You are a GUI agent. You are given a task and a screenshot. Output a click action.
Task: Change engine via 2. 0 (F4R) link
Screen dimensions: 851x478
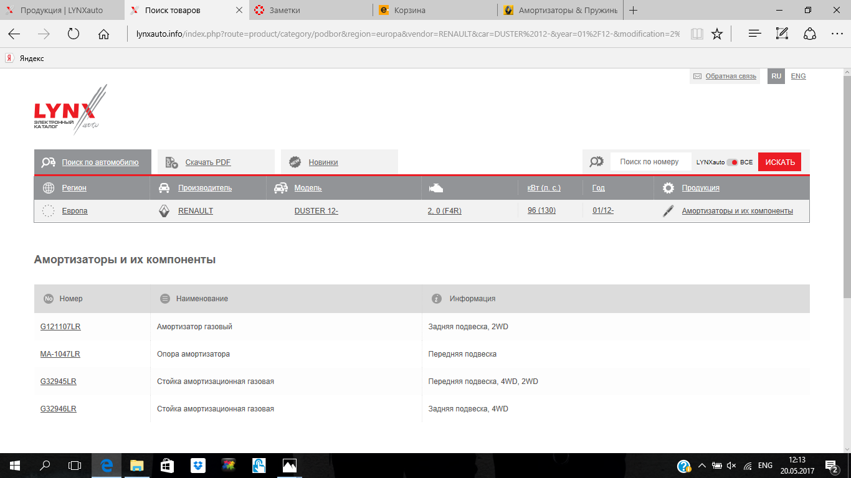point(444,211)
